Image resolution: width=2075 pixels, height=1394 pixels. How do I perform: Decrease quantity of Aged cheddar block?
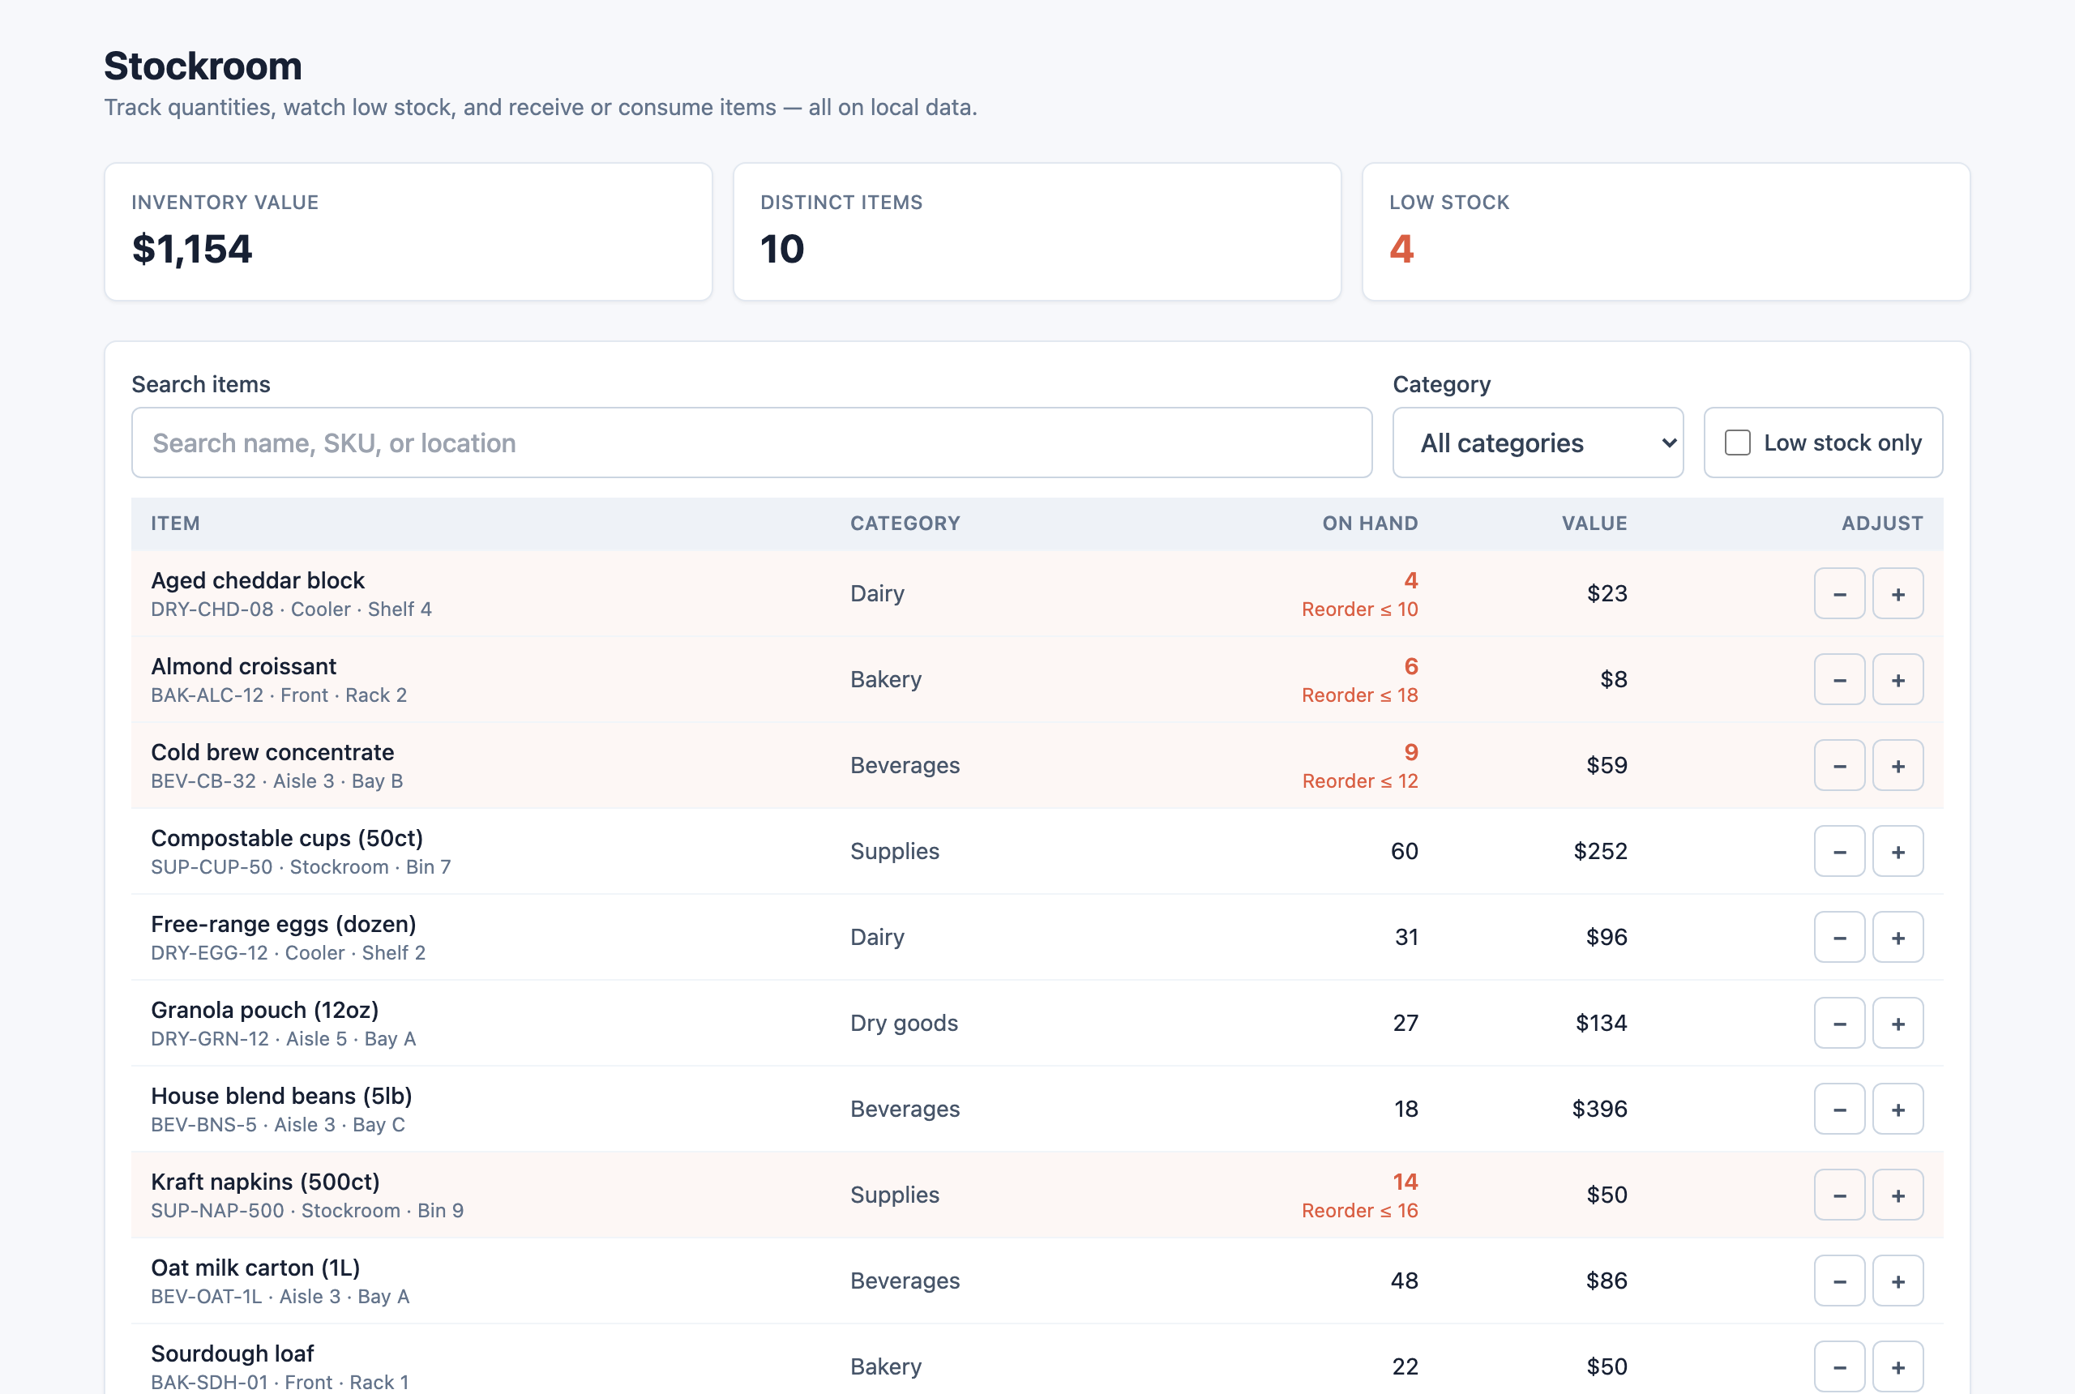pos(1838,594)
